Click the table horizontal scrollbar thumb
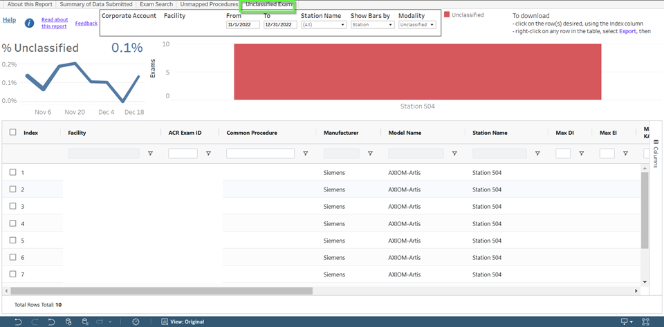The width and height of the screenshot is (664, 327). pyautogui.click(x=162, y=291)
